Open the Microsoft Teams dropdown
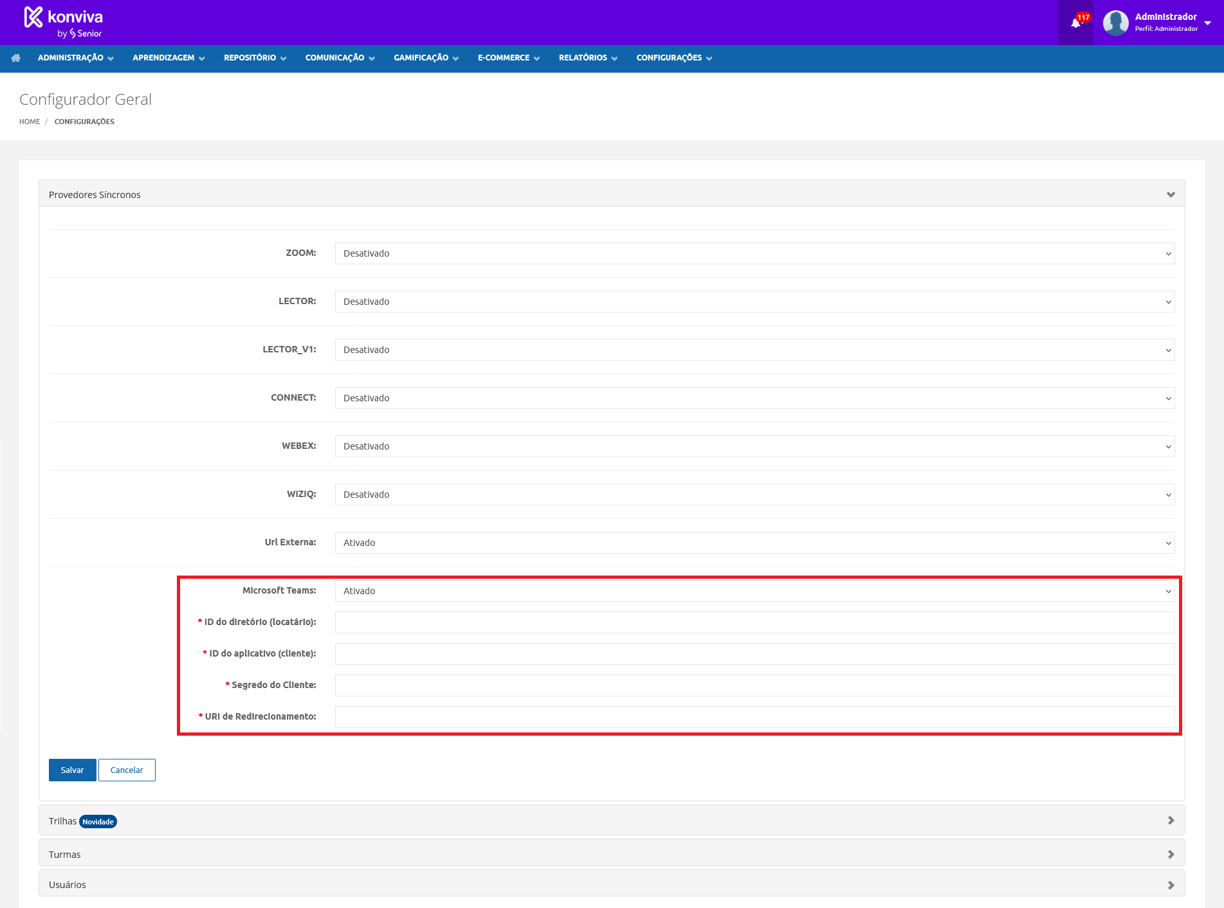This screenshot has width=1224, height=908. [754, 591]
